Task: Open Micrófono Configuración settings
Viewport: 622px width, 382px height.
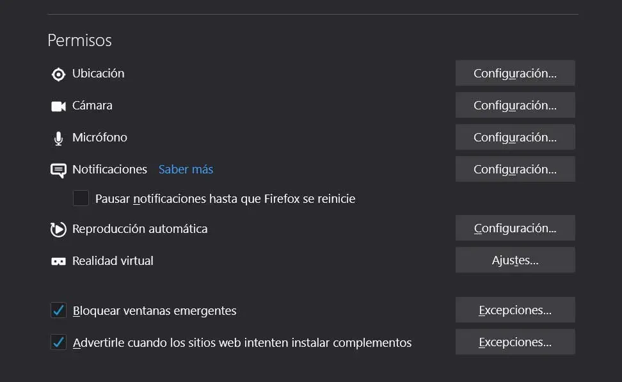Action: click(515, 137)
